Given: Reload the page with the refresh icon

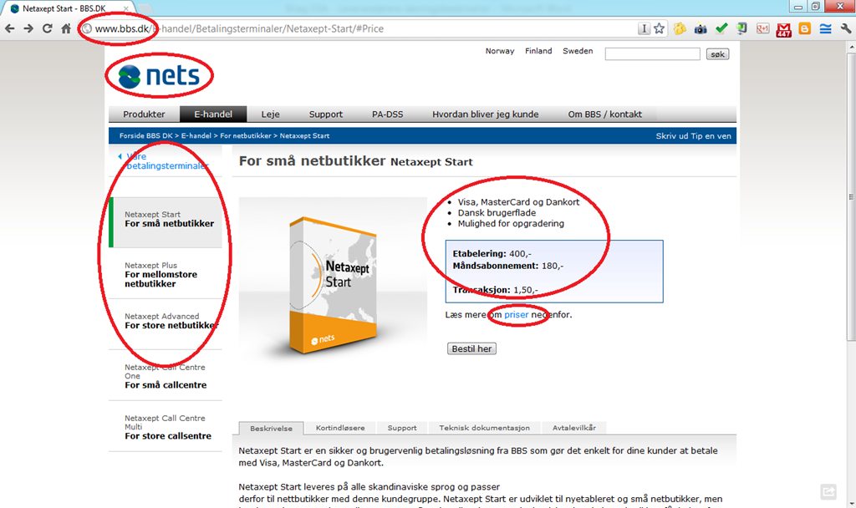Looking at the screenshot, I should click(48, 29).
